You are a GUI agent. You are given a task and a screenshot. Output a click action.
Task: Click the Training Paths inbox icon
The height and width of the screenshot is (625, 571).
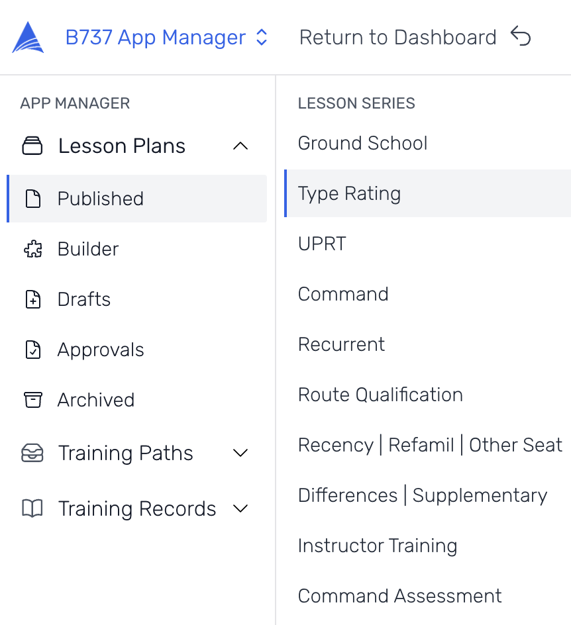[32, 454]
